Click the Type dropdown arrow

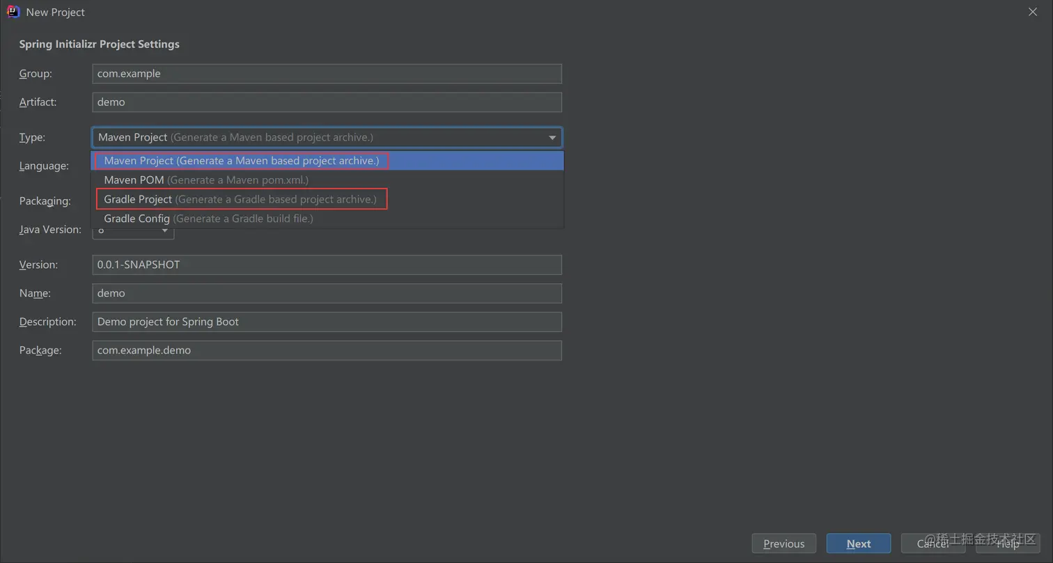coord(552,137)
